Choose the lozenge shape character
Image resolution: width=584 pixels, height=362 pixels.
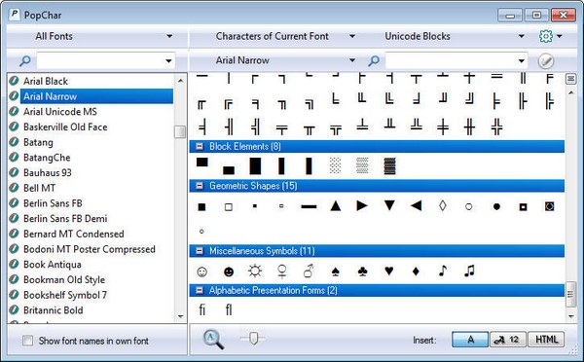tap(443, 205)
